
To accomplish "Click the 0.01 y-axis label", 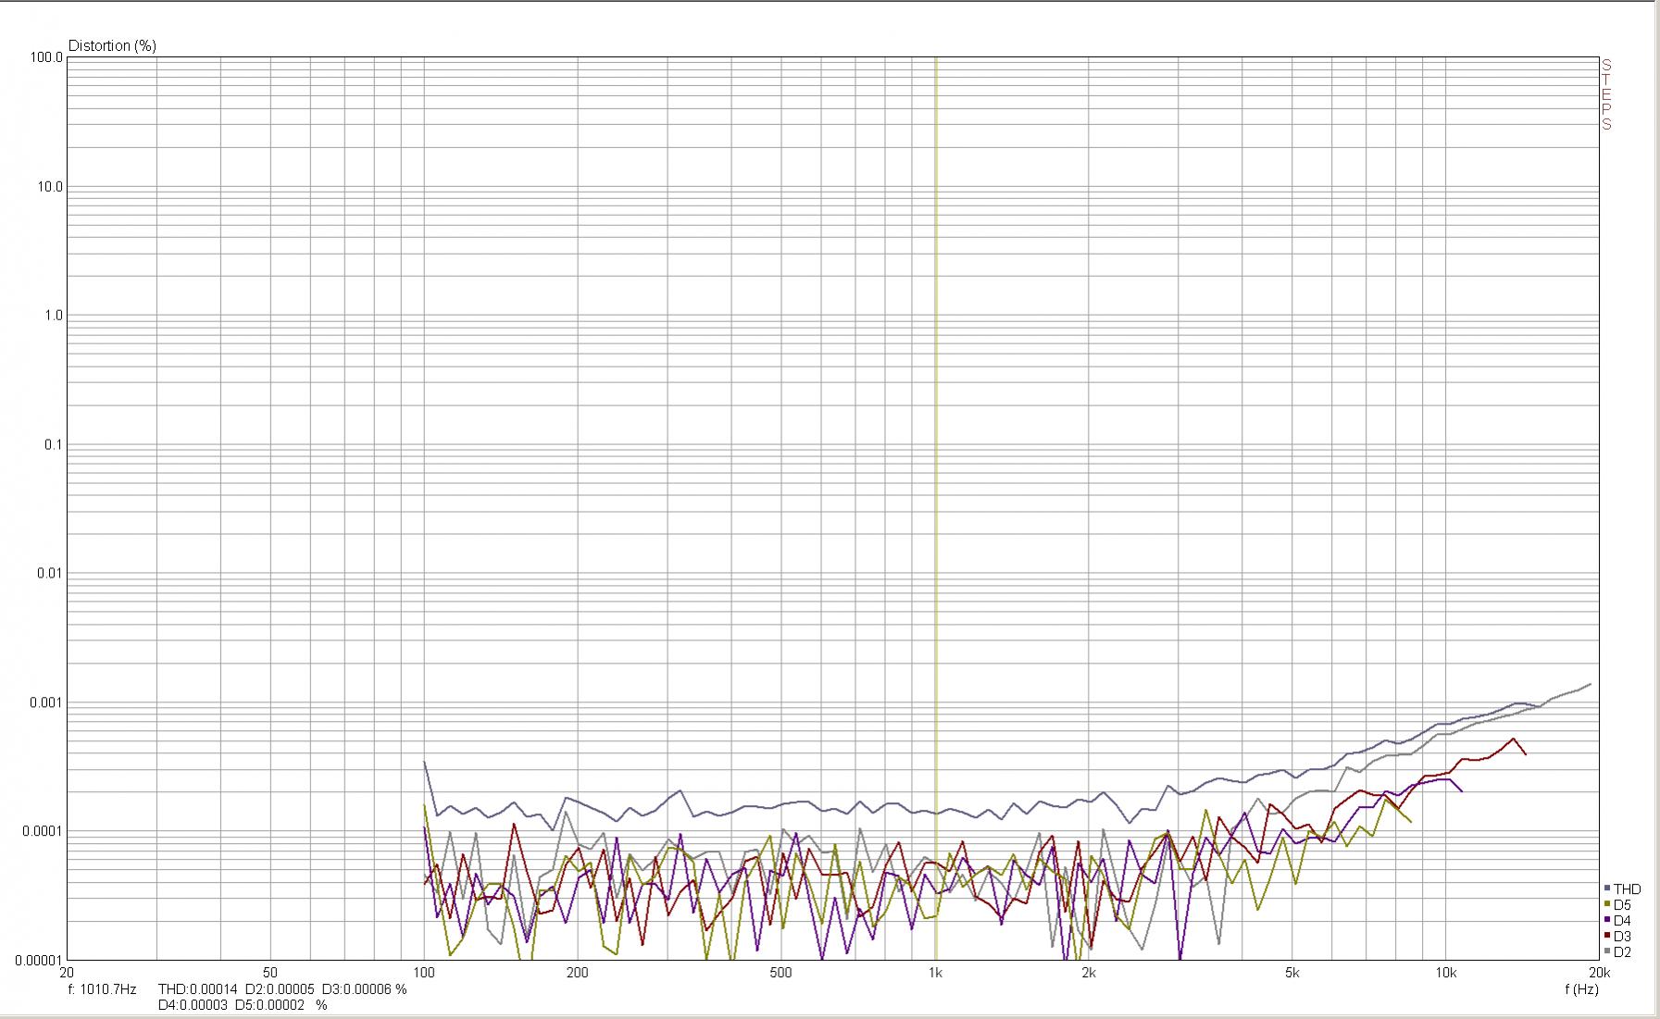I will pyautogui.click(x=49, y=573).
